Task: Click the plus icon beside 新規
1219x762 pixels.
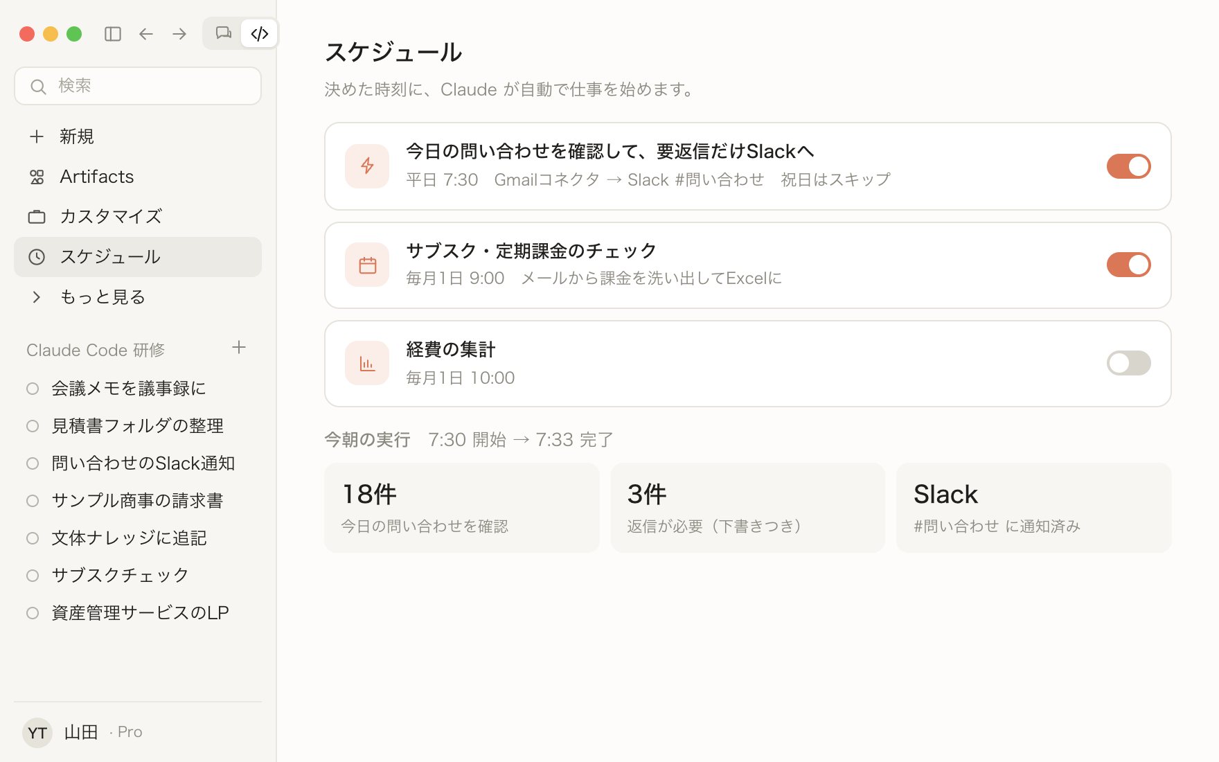Action: coord(37,136)
